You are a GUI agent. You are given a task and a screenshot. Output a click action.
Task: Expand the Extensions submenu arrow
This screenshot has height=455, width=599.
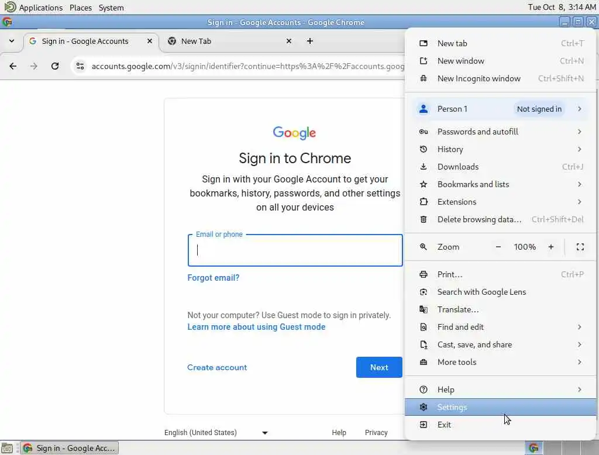click(580, 202)
